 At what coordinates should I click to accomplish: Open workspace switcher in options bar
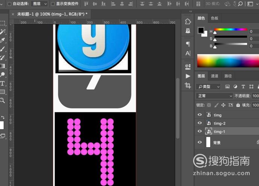[x=250, y=4]
